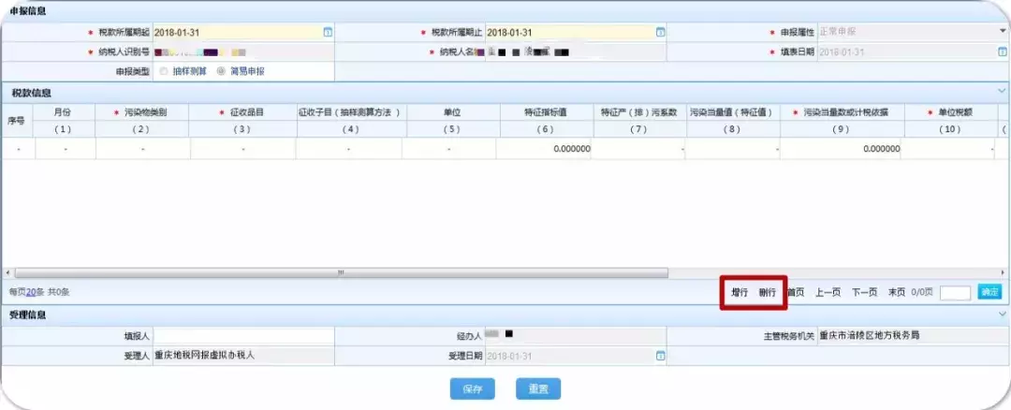
Task: Go to 首页 first page
Action: pos(796,292)
